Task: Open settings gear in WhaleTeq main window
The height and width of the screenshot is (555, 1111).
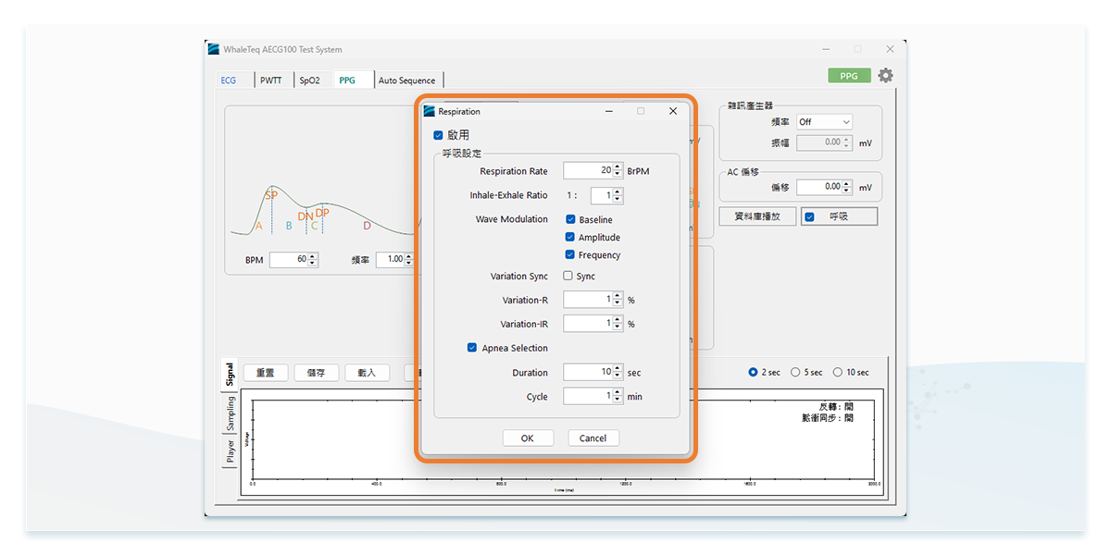Action: pos(886,76)
